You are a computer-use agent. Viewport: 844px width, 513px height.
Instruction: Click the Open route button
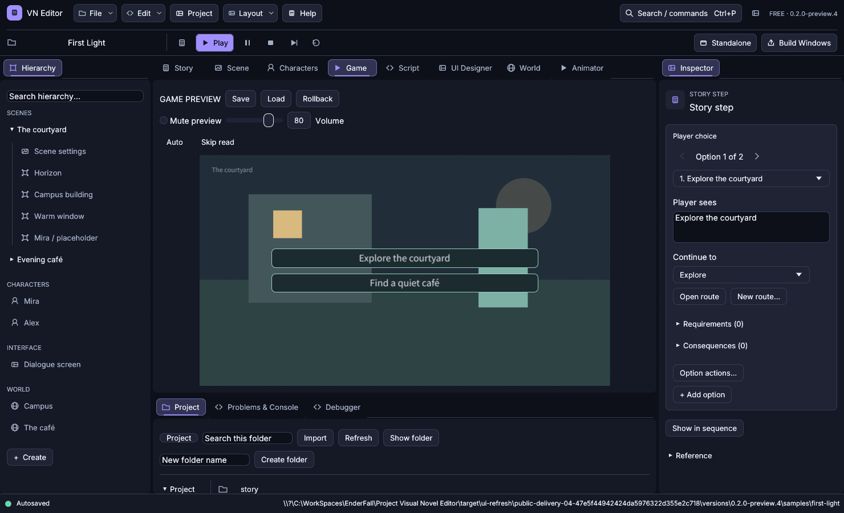[699, 296]
